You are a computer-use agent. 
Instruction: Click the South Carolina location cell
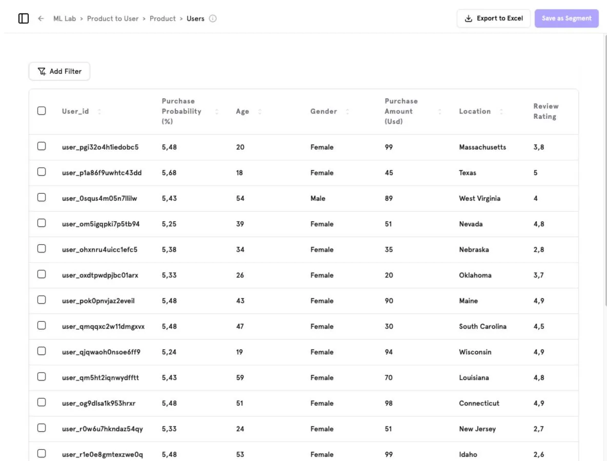pos(483,326)
